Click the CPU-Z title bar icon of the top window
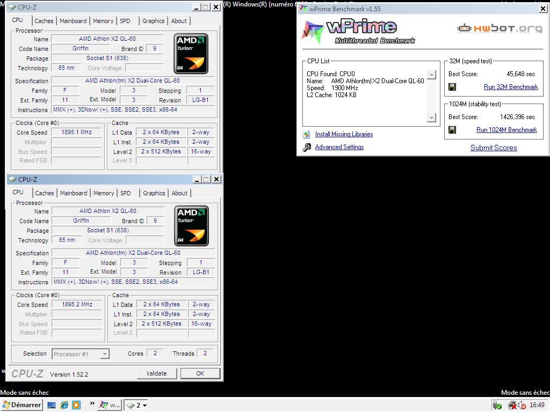Viewport: 550px width, 412px height. pos(12,7)
